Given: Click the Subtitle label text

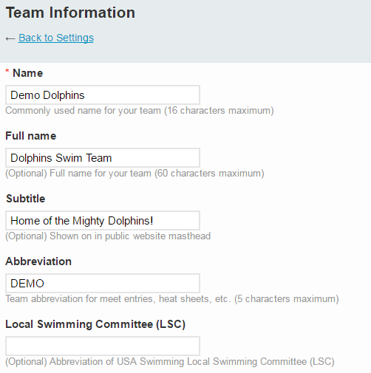Looking at the screenshot, I should 26,199.
